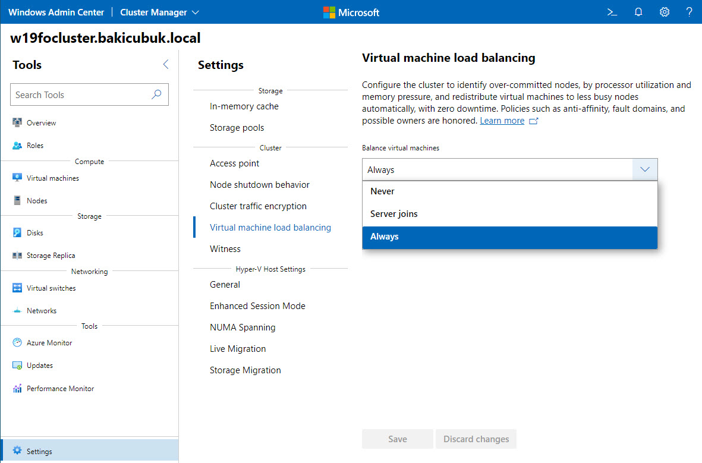
Task: Go to Azure Monitor tool
Action: (x=49, y=343)
